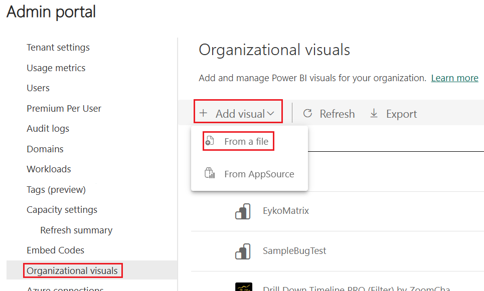This screenshot has width=484, height=291.
Task: Click the Refresh toolbar button label
Action: coord(337,114)
